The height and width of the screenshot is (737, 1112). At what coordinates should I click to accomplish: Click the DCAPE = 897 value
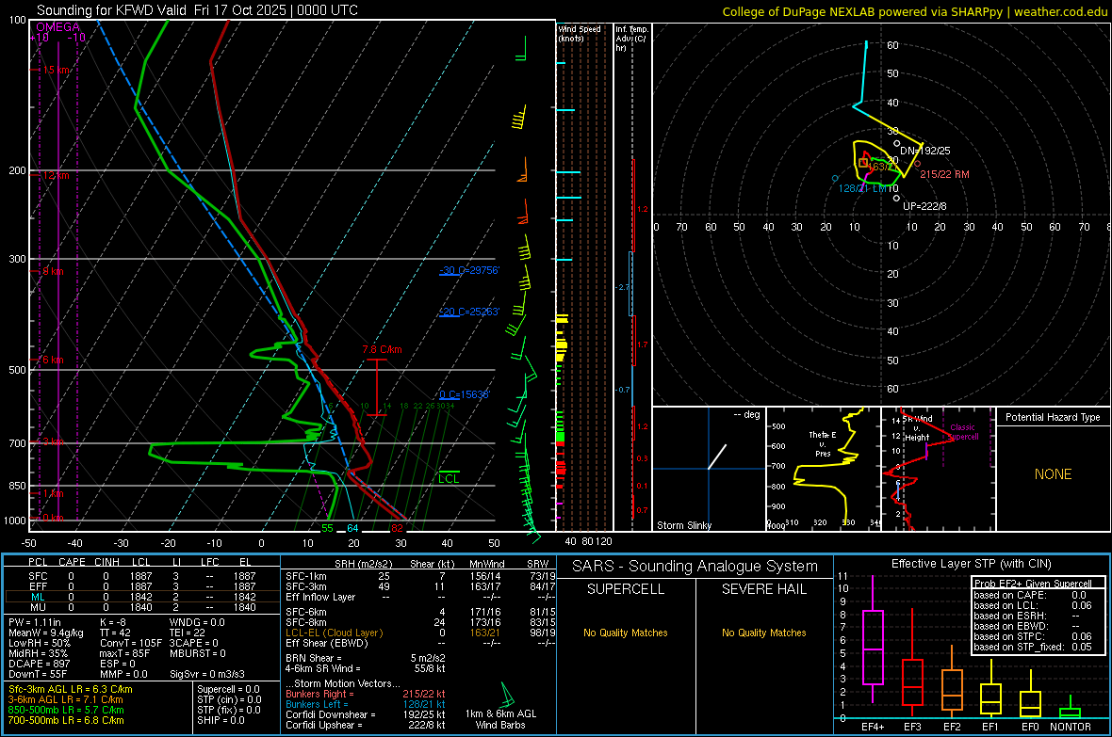pyautogui.click(x=39, y=664)
